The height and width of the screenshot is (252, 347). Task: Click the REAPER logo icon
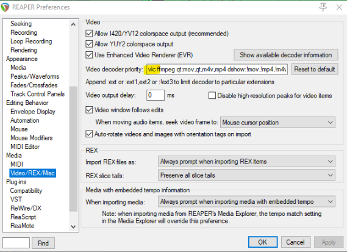5,7
